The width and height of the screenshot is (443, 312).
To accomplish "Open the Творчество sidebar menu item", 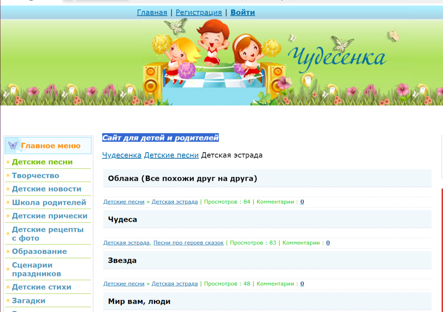I will pyautogui.click(x=35, y=176).
